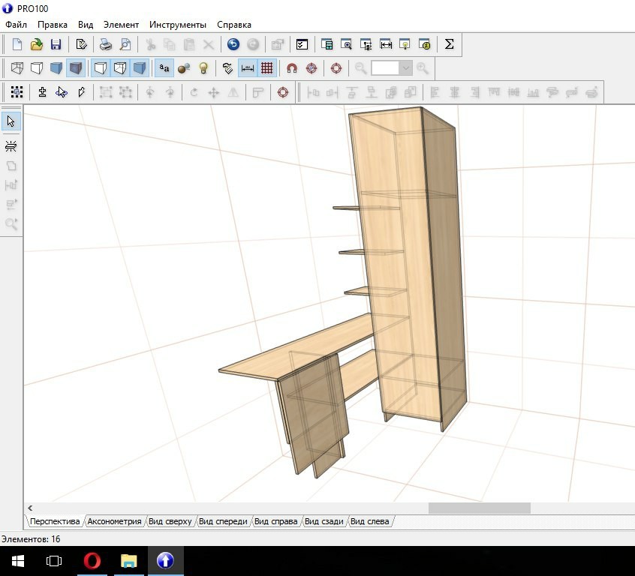635x576 pixels.
Task: Open the sum report sigma icon
Action: (x=449, y=44)
